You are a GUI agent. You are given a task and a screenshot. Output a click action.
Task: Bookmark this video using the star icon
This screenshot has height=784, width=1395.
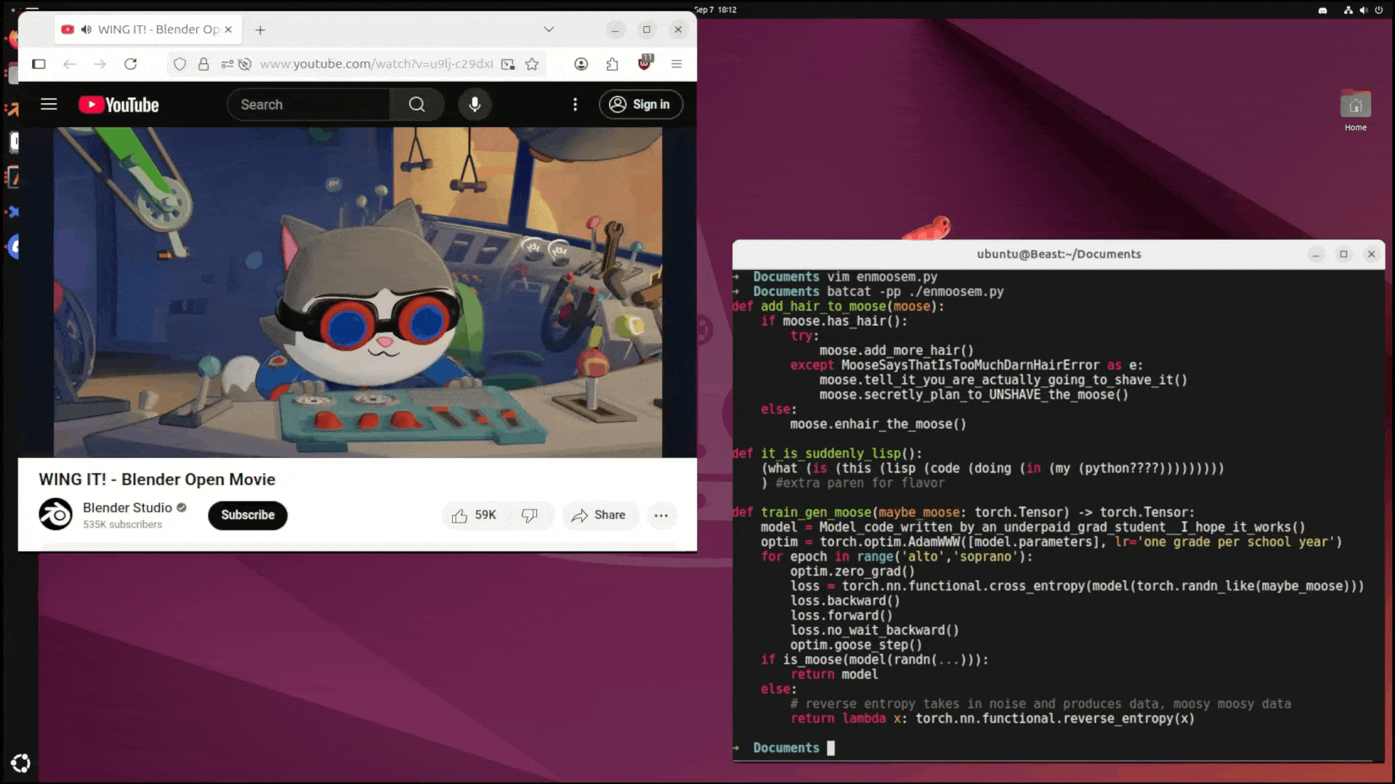[x=532, y=64]
